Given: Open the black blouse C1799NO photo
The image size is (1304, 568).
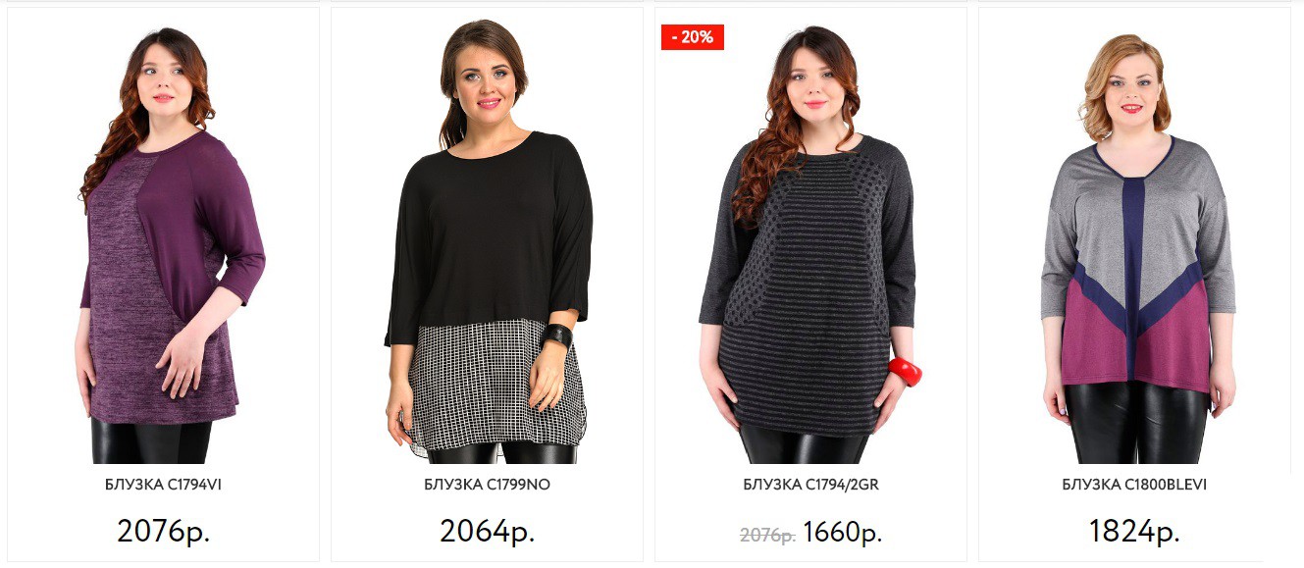Looking at the screenshot, I should pos(488,241).
